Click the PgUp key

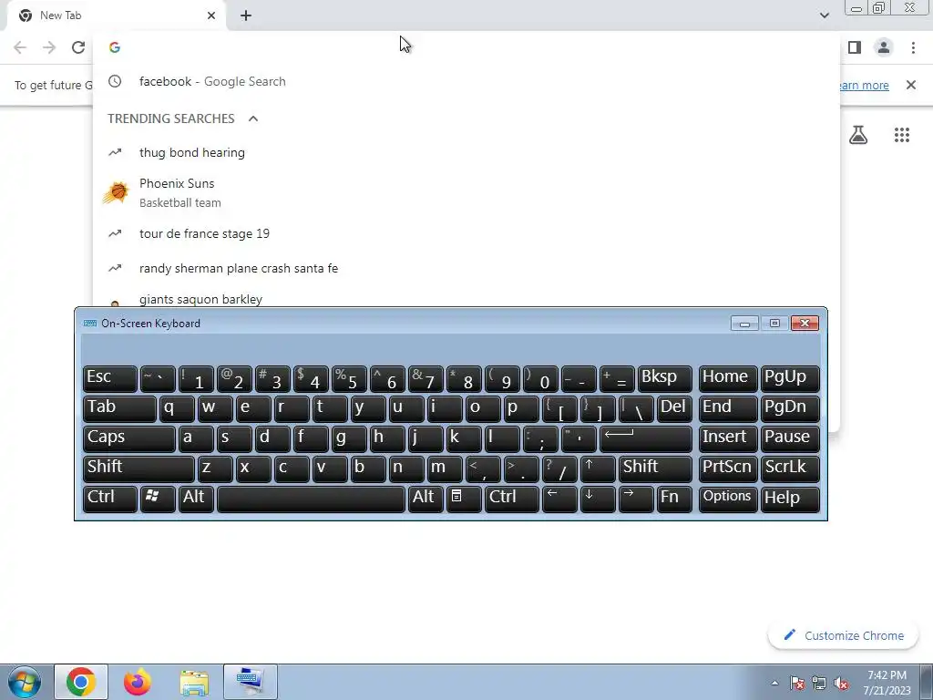[790, 378]
